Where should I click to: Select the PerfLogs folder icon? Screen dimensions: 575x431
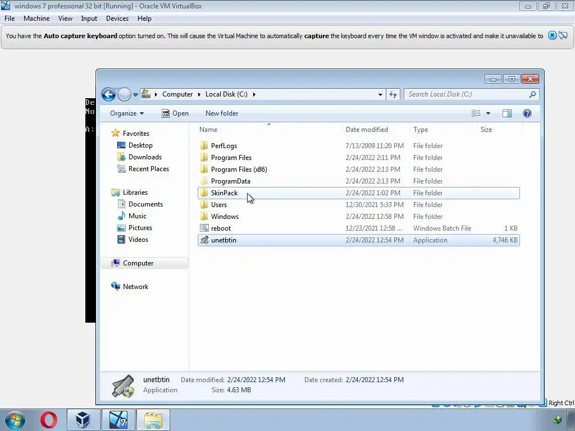coord(204,145)
